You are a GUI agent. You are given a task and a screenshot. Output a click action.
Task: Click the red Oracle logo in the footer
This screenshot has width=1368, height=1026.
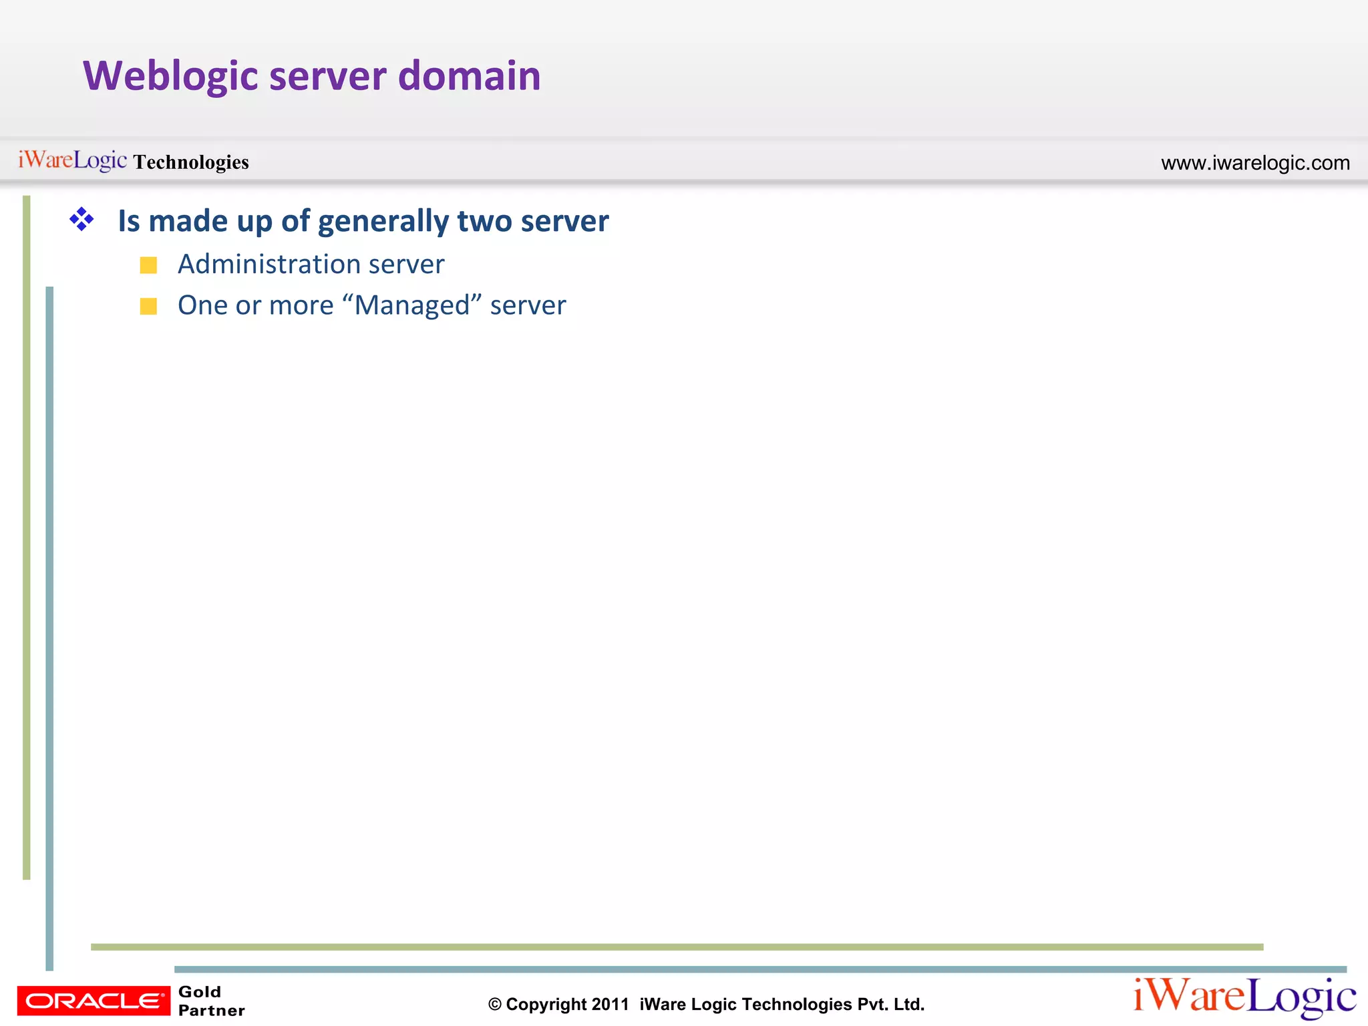pyautogui.click(x=94, y=1001)
